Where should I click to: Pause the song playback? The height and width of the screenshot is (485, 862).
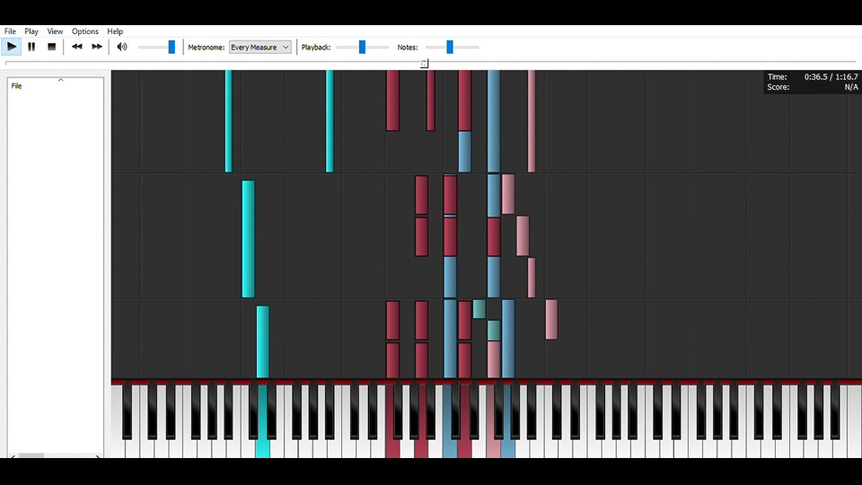tap(31, 47)
